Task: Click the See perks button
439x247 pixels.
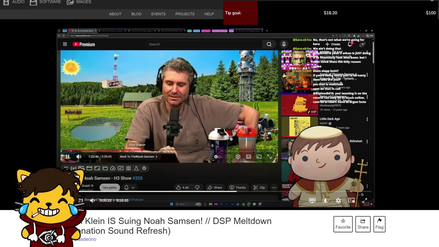Action: tap(110, 188)
